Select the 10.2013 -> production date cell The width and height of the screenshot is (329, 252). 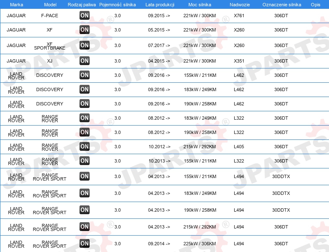point(159,161)
